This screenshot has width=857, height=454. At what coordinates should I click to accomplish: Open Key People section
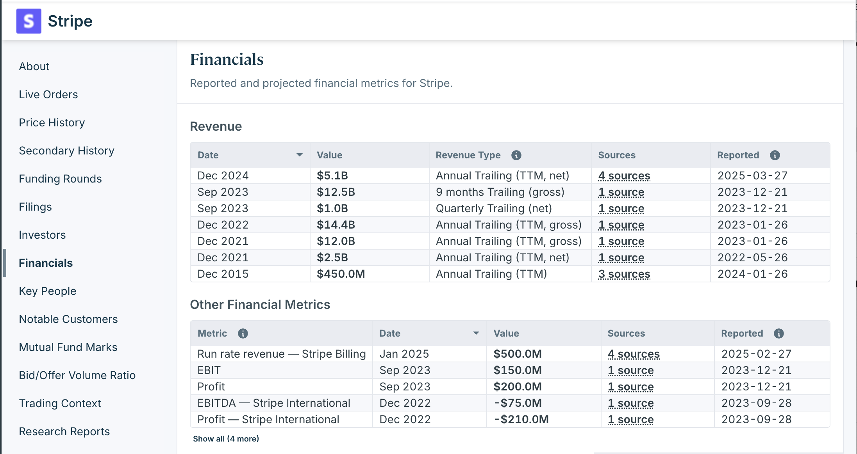pyautogui.click(x=48, y=291)
